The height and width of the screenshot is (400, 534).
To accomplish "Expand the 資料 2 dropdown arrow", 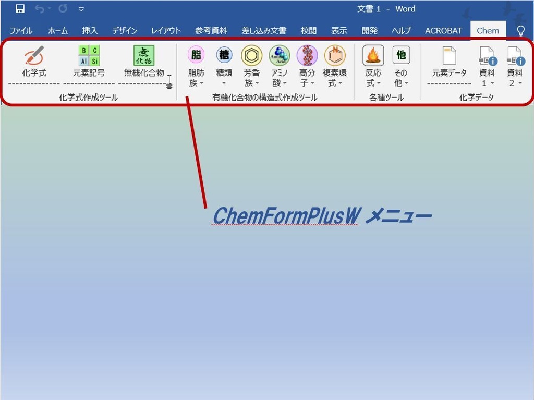I will 520,83.
